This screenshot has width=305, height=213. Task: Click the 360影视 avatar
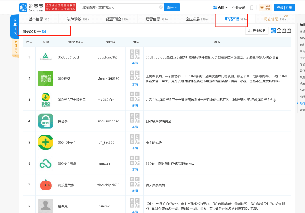[x=45, y=79]
